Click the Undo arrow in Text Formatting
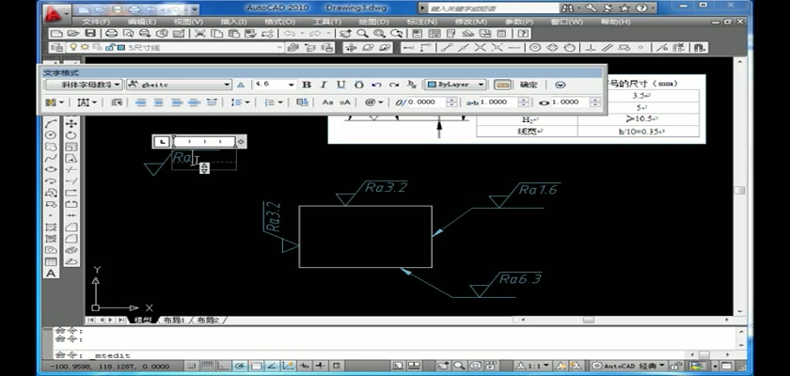 [376, 85]
